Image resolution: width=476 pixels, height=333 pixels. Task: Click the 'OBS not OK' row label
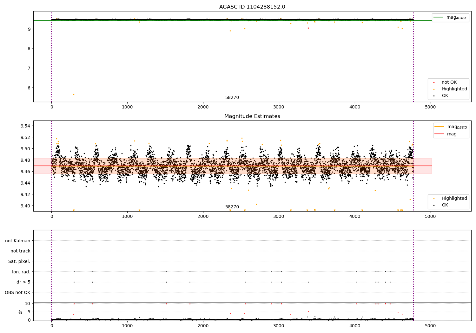click(18, 292)
